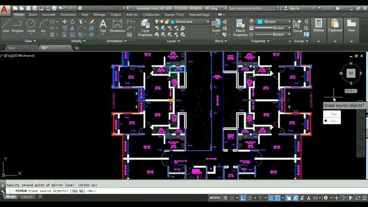Click the Mirror tool in Modify panel
This screenshot has height=207, width=368.
pyautogui.click(x=72, y=28)
